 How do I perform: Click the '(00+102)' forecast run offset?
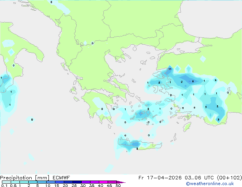(229, 178)
